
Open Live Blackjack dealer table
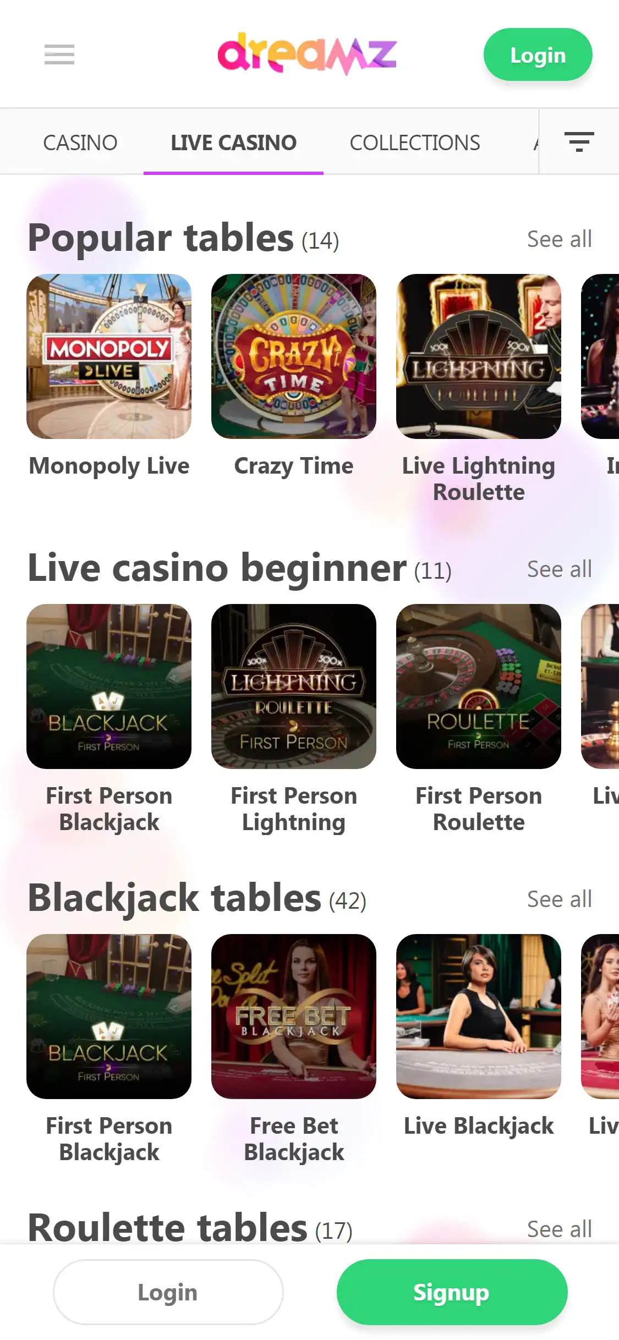click(479, 1017)
